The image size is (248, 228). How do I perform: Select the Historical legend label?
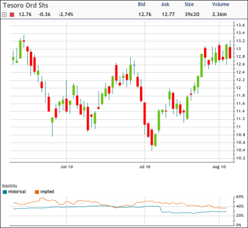tap(17, 192)
